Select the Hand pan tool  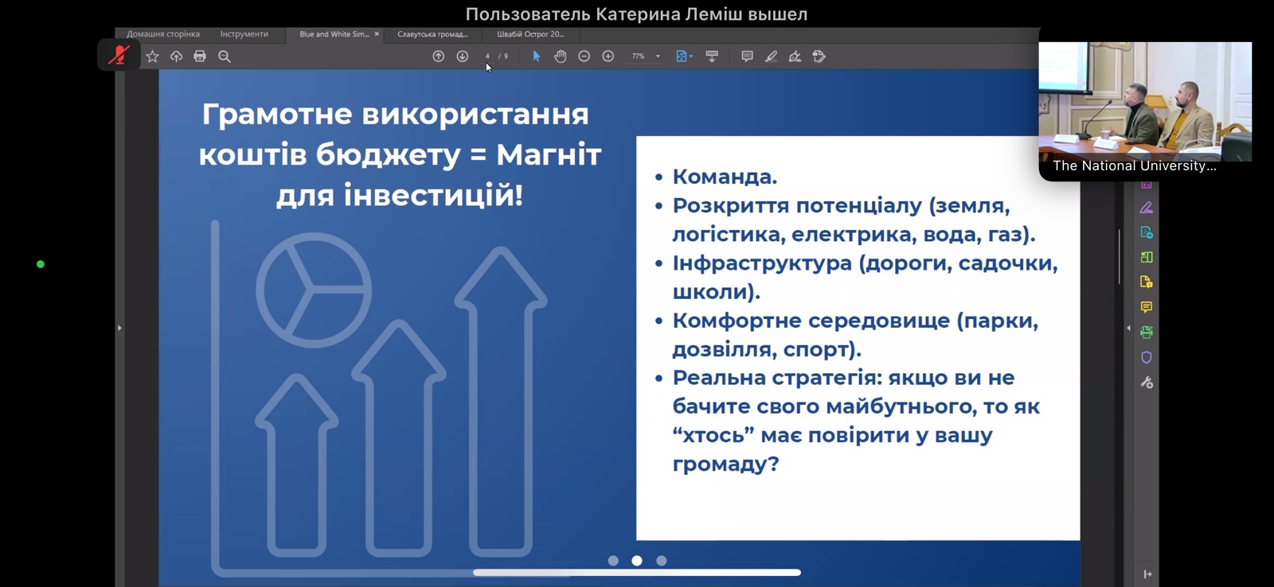point(561,56)
